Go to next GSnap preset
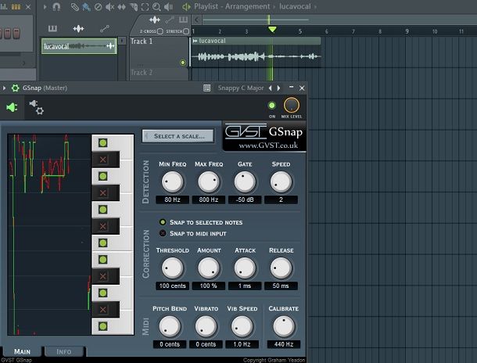Image resolution: width=477 pixels, height=363 pixels. [x=278, y=88]
